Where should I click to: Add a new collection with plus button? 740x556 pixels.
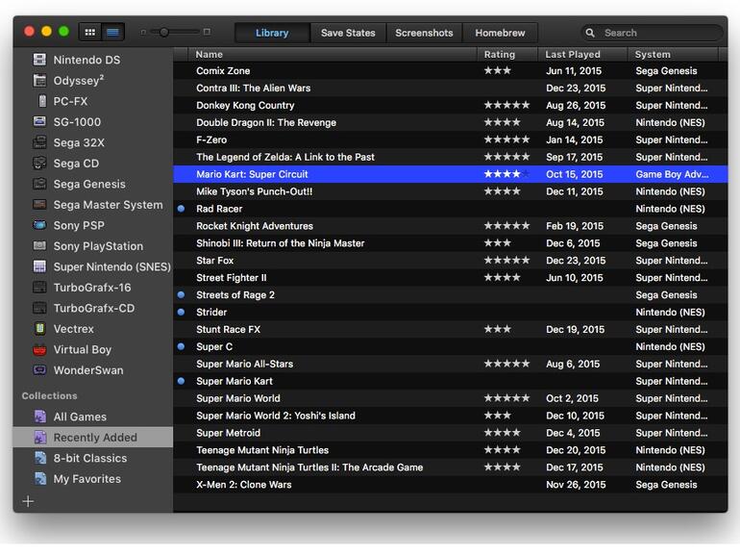pos(28,501)
